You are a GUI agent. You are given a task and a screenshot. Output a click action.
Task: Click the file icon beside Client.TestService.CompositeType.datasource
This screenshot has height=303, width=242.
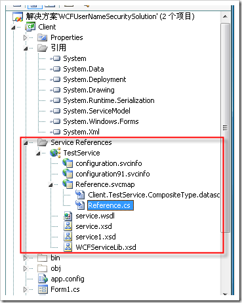pyautogui.click(x=80, y=195)
